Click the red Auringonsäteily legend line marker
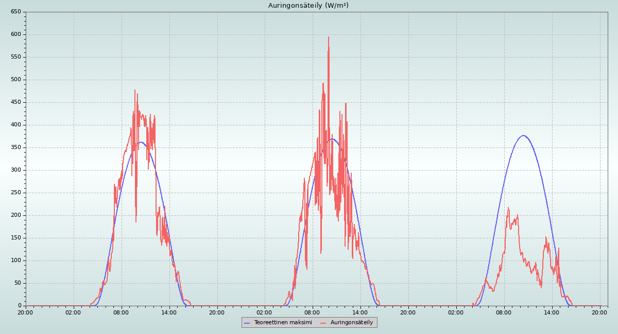Image resolution: width=618 pixels, height=334 pixels. click(x=323, y=323)
